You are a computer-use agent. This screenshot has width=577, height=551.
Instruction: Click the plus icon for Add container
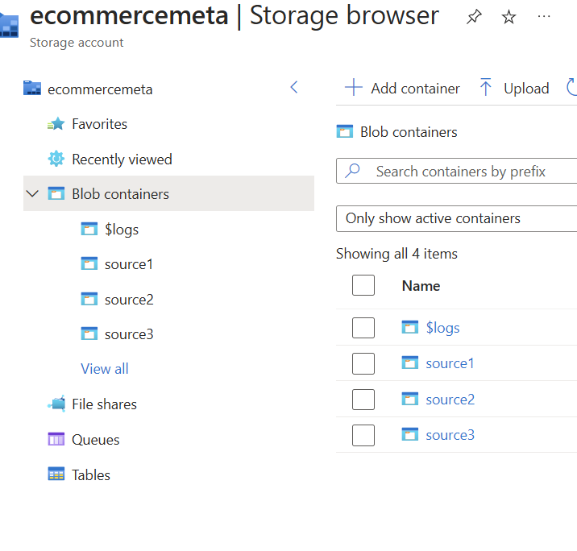(x=353, y=88)
